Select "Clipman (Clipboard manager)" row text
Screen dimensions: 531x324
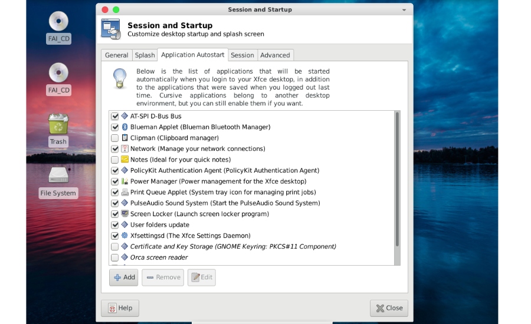pyautogui.click(x=175, y=138)
